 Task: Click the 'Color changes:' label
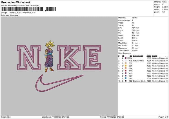(124, 20)
